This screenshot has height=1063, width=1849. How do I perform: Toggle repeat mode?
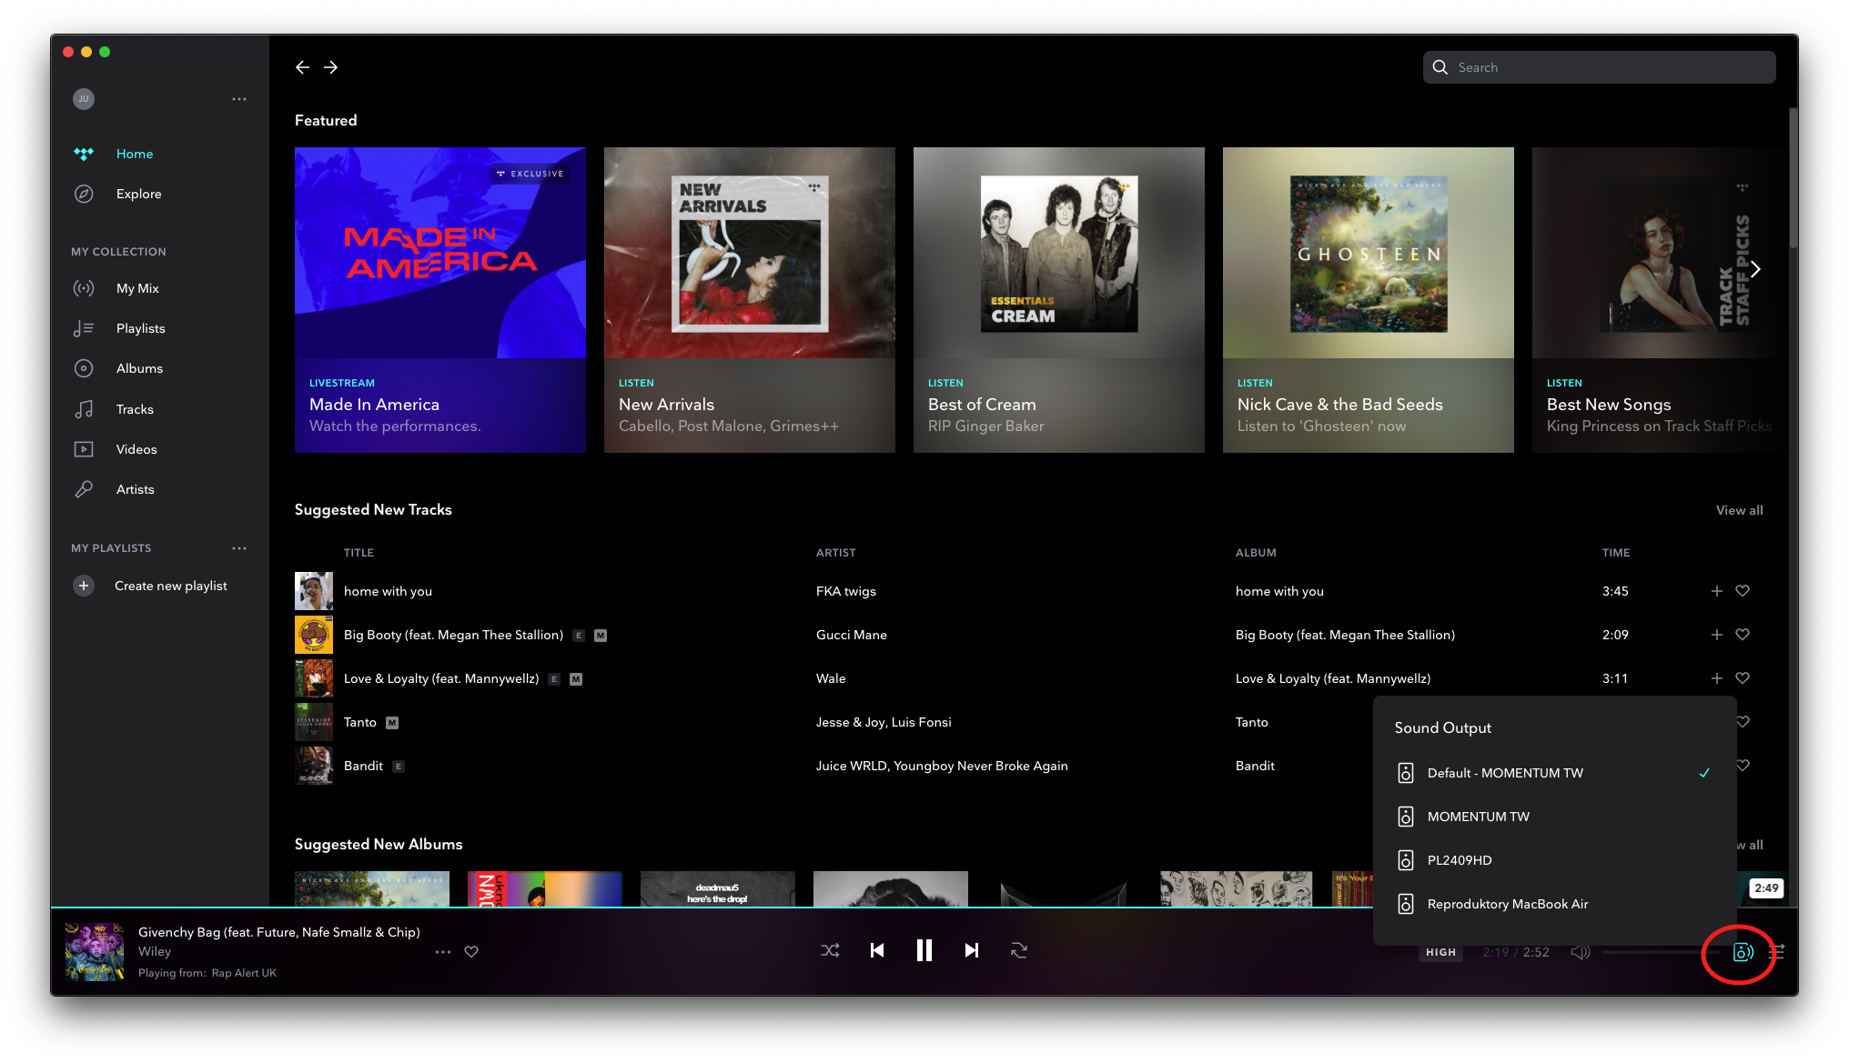coord(1019,951)
